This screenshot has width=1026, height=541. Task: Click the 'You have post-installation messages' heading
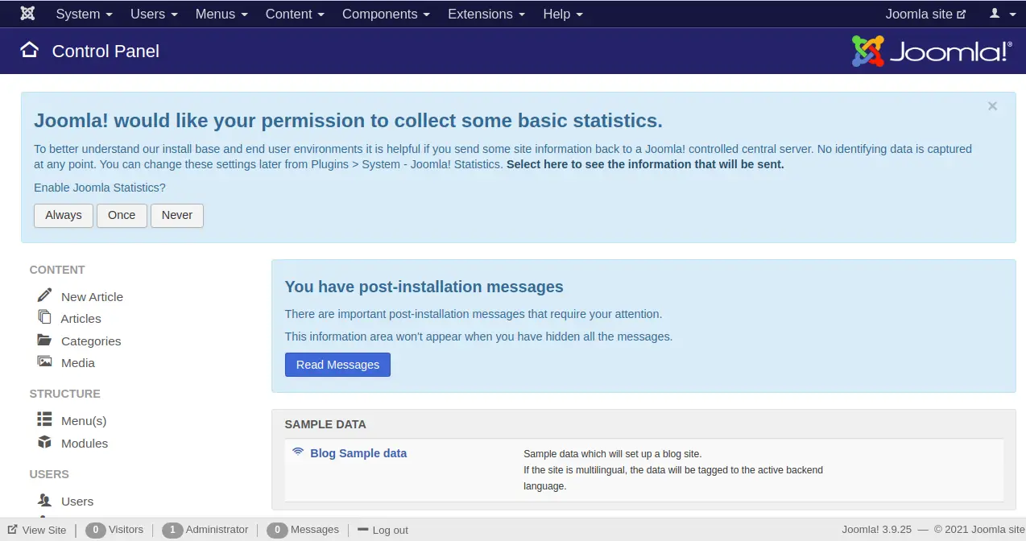pos(424,287)
